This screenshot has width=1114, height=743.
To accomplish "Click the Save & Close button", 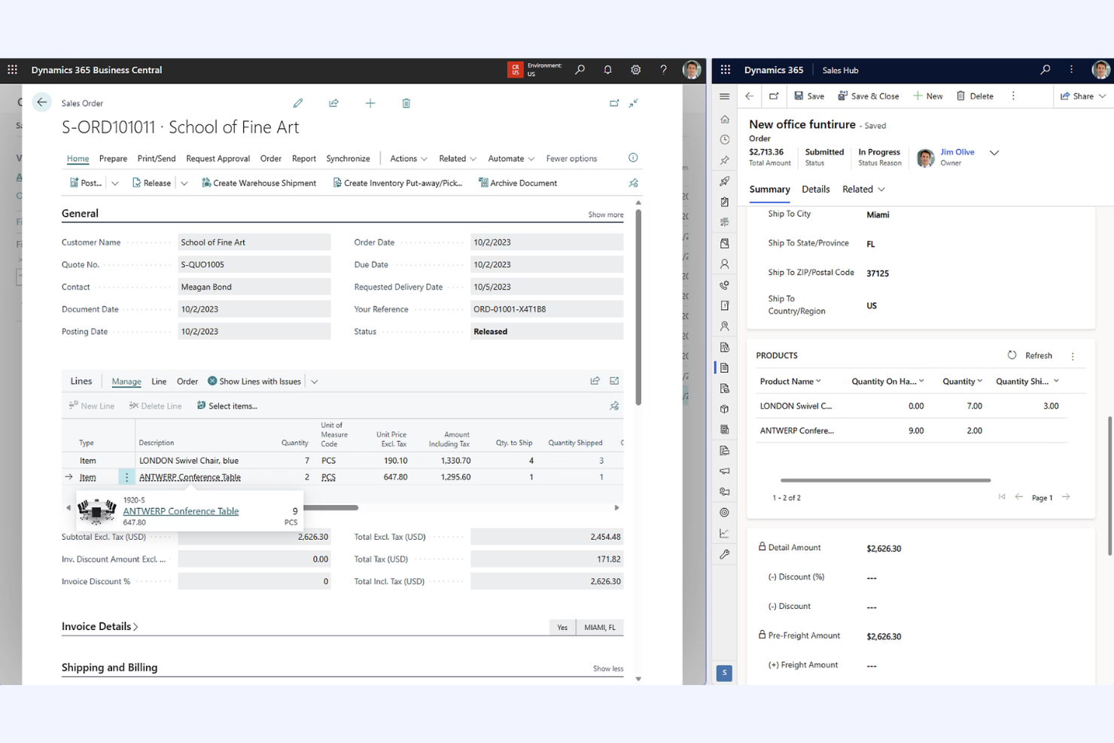I will [869, 96].
